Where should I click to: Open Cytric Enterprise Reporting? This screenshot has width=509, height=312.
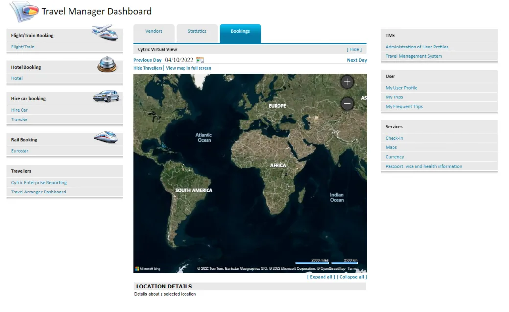tap(39, 183)
